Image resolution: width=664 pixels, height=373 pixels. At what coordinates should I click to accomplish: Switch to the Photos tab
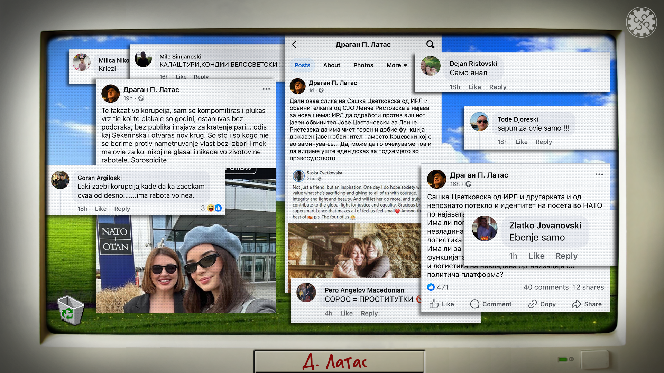tap(363, 65)
